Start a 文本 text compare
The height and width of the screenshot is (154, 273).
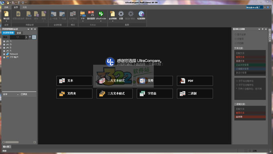point(74,80)
